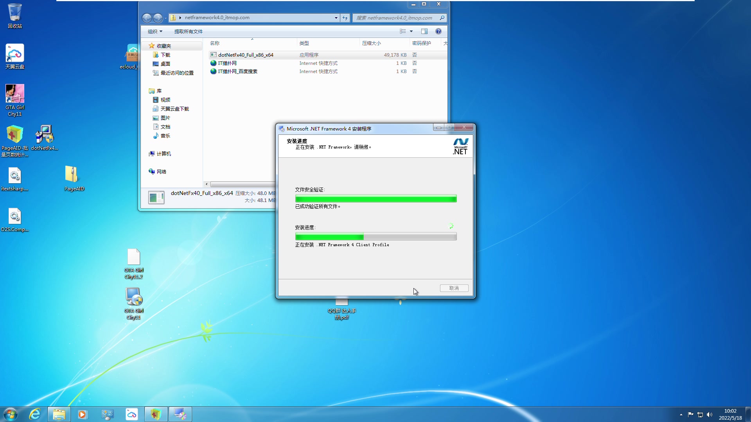The height and width of the screenshot is (422, 751).
Task: Click the 取消 button in .NET setup
Action: point(454,288)
